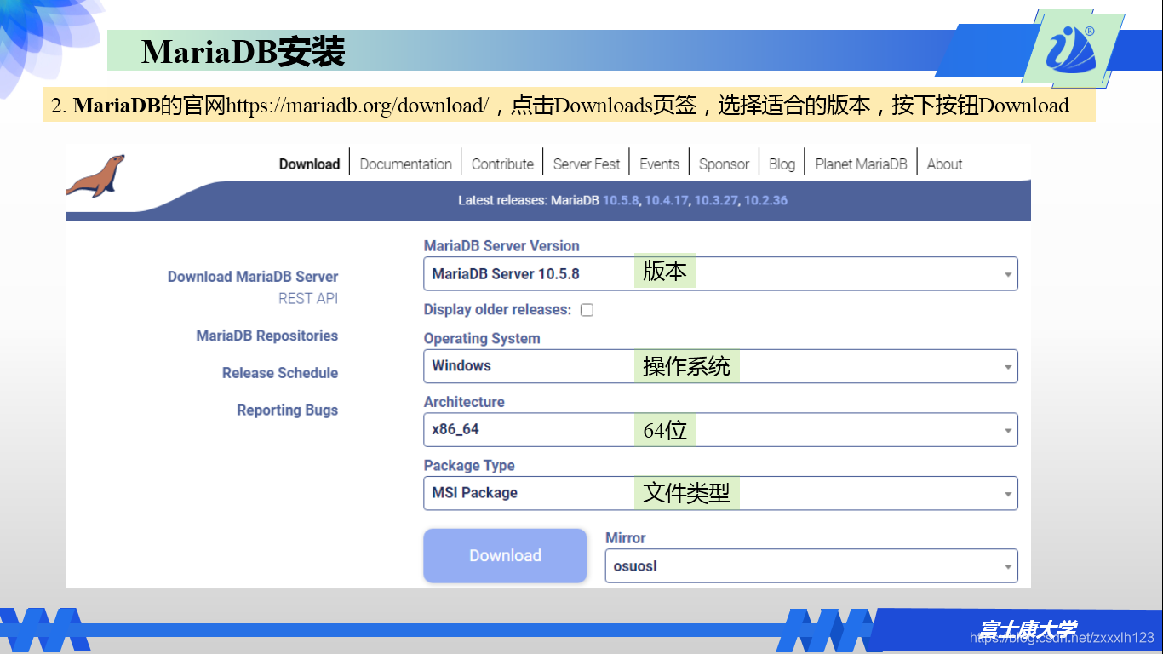
Task: Click the REST API link
Action: tap(307, 298)
